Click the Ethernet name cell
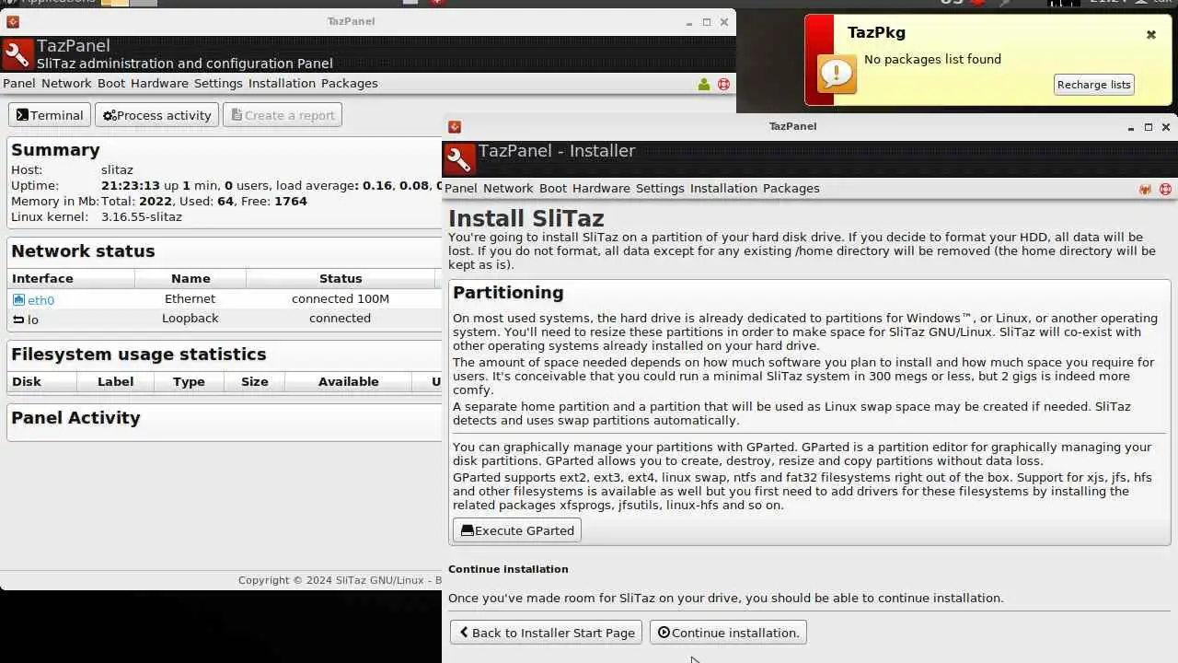This screenshot has width=1178, height=663. click(191, 298)
